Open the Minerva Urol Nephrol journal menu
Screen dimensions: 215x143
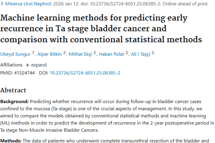[29, 4]
